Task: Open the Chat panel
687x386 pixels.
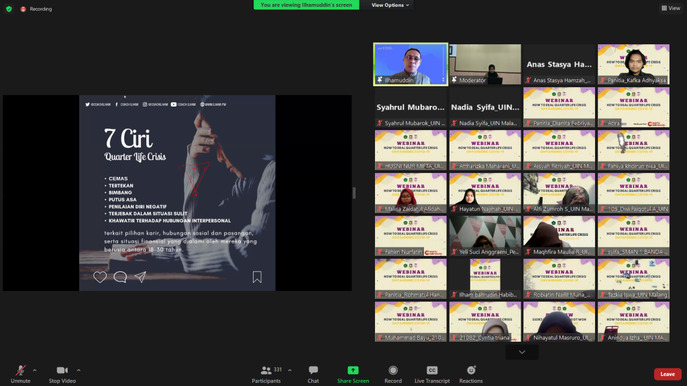Action: point(313,371)
